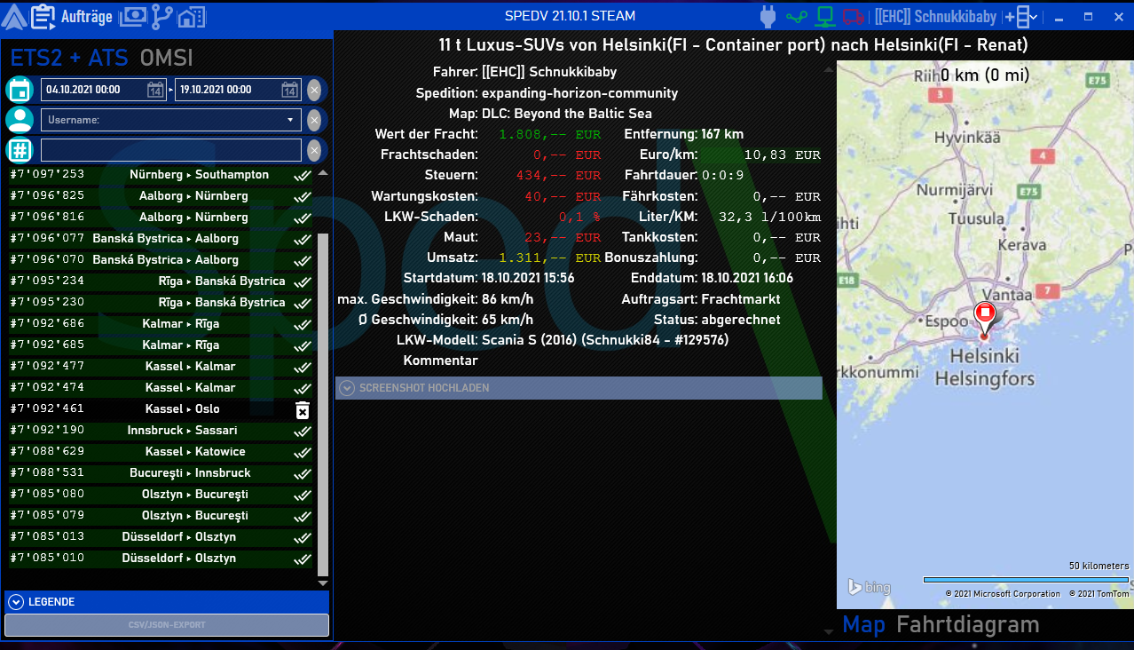Click the detail panel scroll-down arrow
The width and height of the screenshot is (1134, 650).
tap(829, 631)
